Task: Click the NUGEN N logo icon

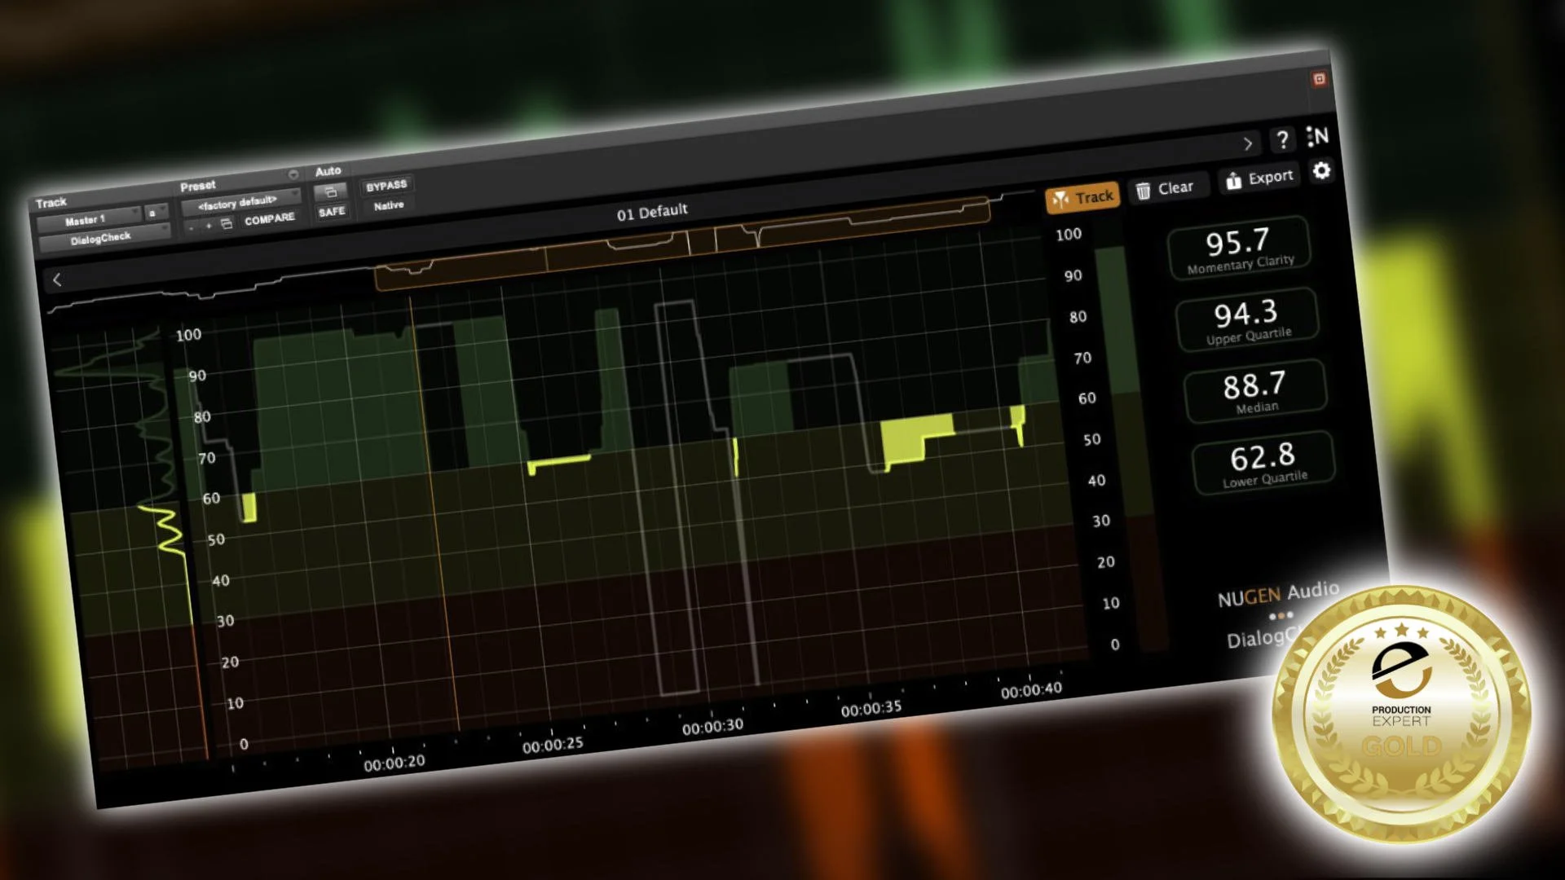Action: coord(1317,136)
